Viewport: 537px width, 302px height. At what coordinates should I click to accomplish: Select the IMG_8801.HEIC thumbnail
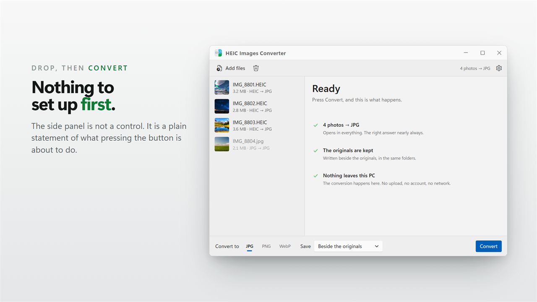coord(222,87)
